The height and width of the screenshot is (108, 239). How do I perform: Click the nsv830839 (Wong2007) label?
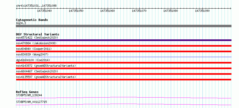[x=32, y=54]
